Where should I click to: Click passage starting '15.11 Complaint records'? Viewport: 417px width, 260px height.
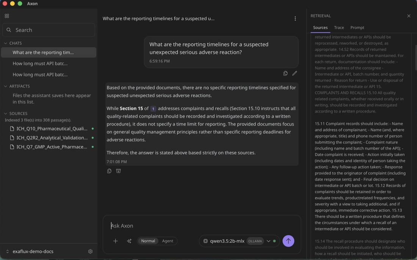pos(360,176)
